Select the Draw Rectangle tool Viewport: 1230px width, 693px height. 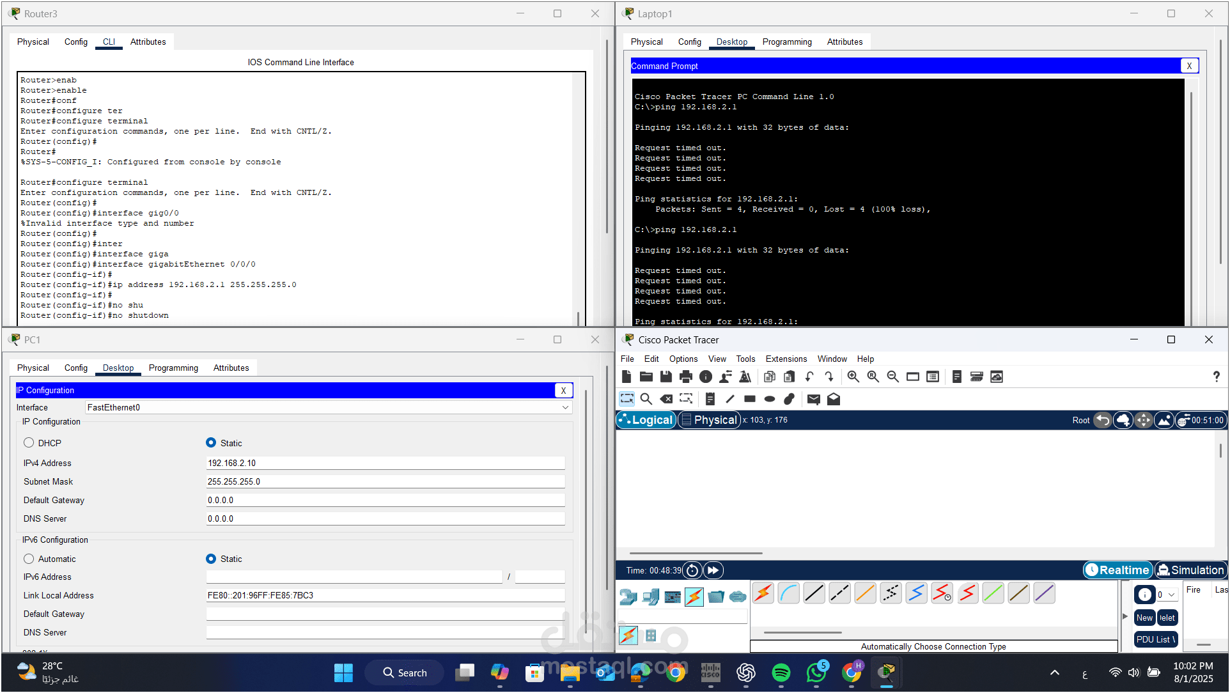750,399
